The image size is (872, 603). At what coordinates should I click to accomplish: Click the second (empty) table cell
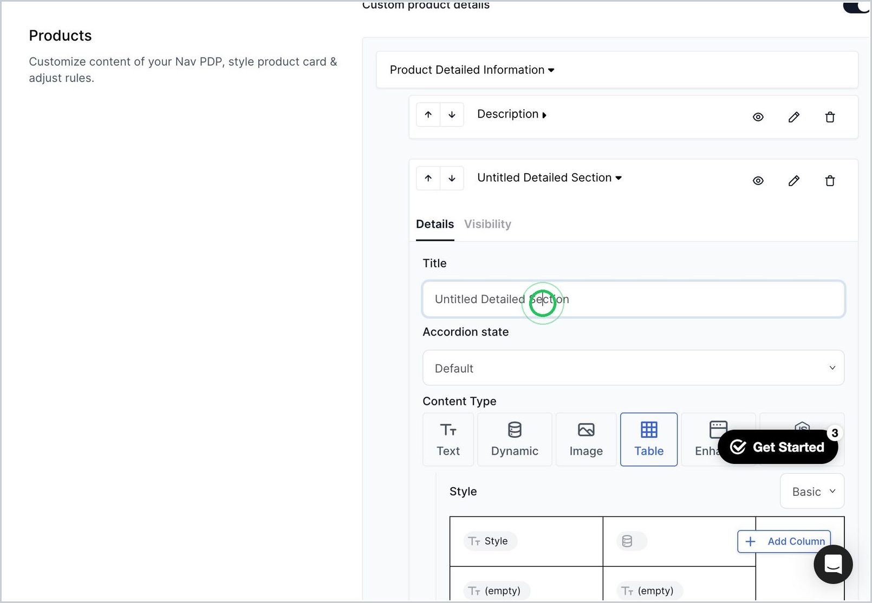pyautogui.click(x=649, y=591)
